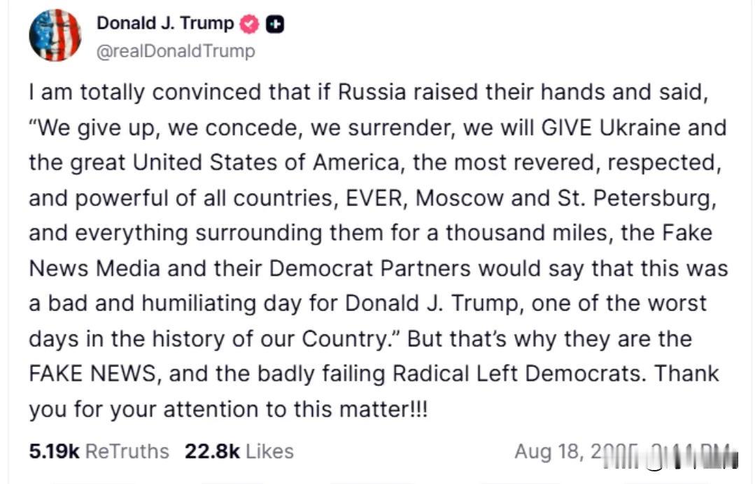The height and width of the screenshot is (484, 755).
Task: Open the flag-painted profile avatar
Action: 55,35
